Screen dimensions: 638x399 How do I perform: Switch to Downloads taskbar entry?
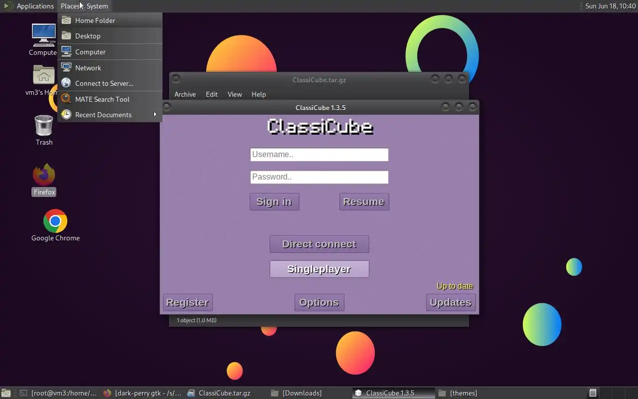coord(310,393)
